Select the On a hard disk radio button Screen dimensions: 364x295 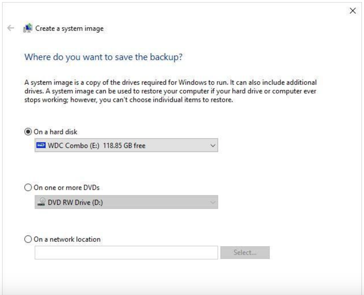[x=28, y=132]
